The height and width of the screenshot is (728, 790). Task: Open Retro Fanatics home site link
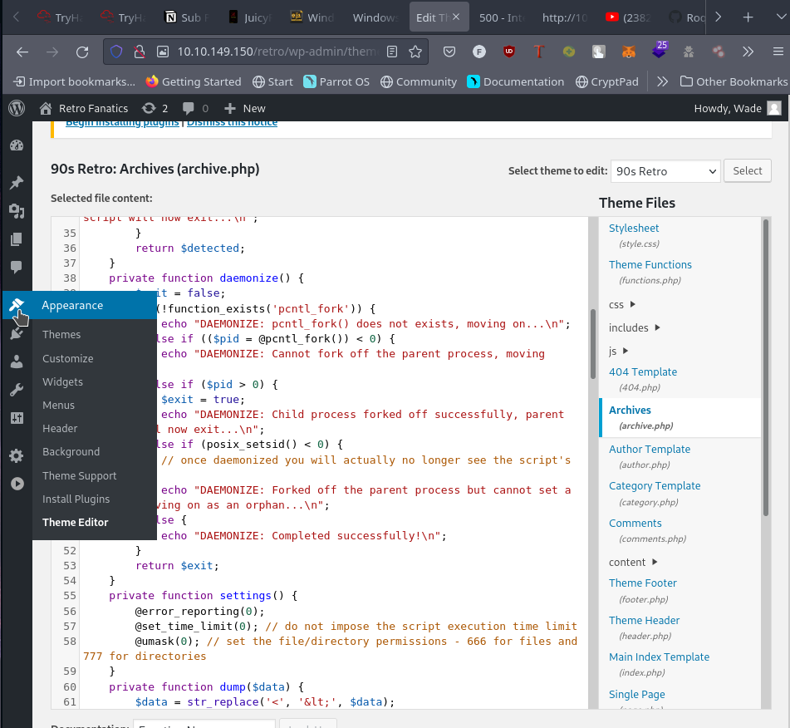coord(84,108)
